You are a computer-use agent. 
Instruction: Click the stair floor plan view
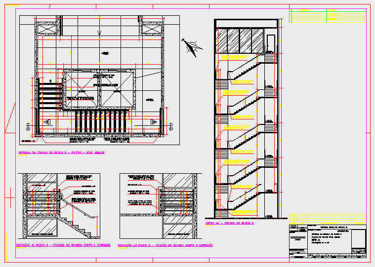pos(99,80)
